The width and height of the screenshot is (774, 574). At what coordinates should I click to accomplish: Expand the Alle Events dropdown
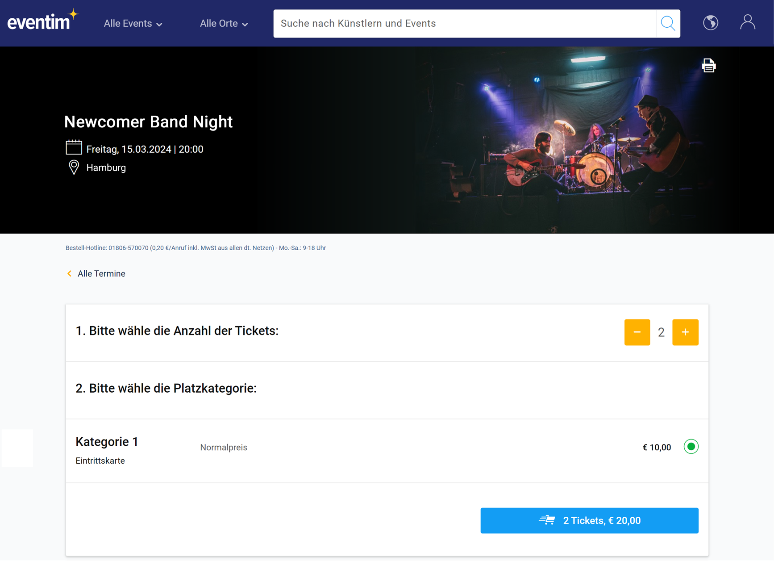(133, 24)
